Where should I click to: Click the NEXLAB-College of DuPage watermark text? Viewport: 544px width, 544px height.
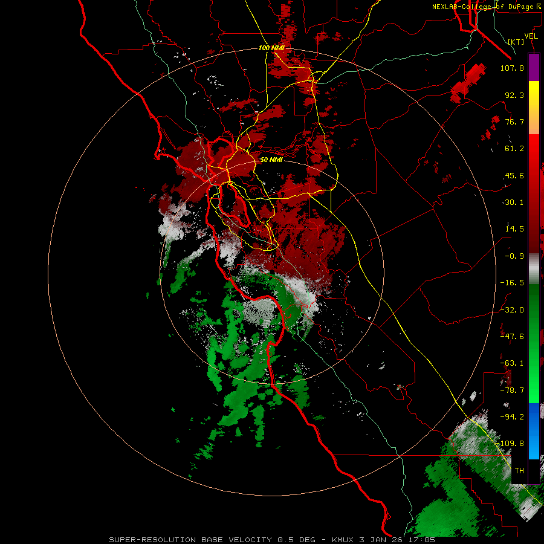tap(487, 7)
